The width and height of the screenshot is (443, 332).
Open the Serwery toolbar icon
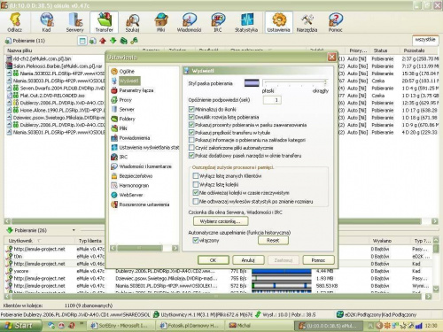[x=75, y=22]
